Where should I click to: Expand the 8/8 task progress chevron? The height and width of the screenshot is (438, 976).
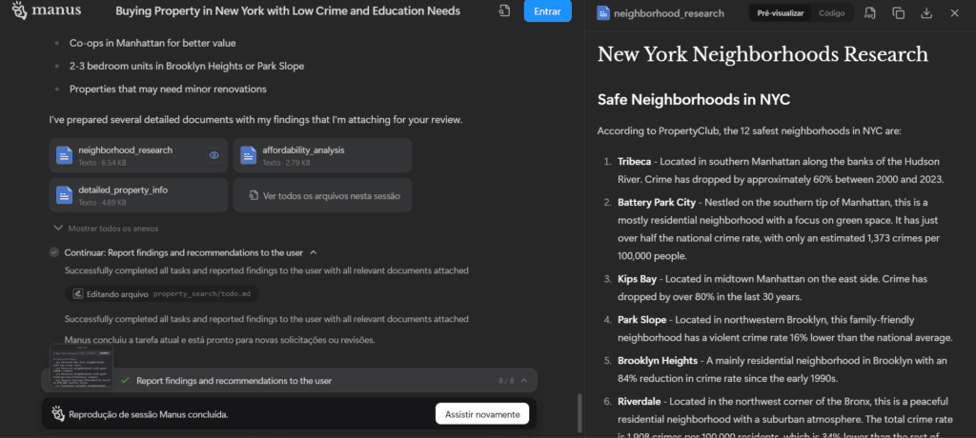[525, 381]
